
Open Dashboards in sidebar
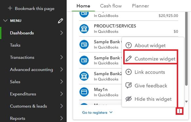(22, 33)
